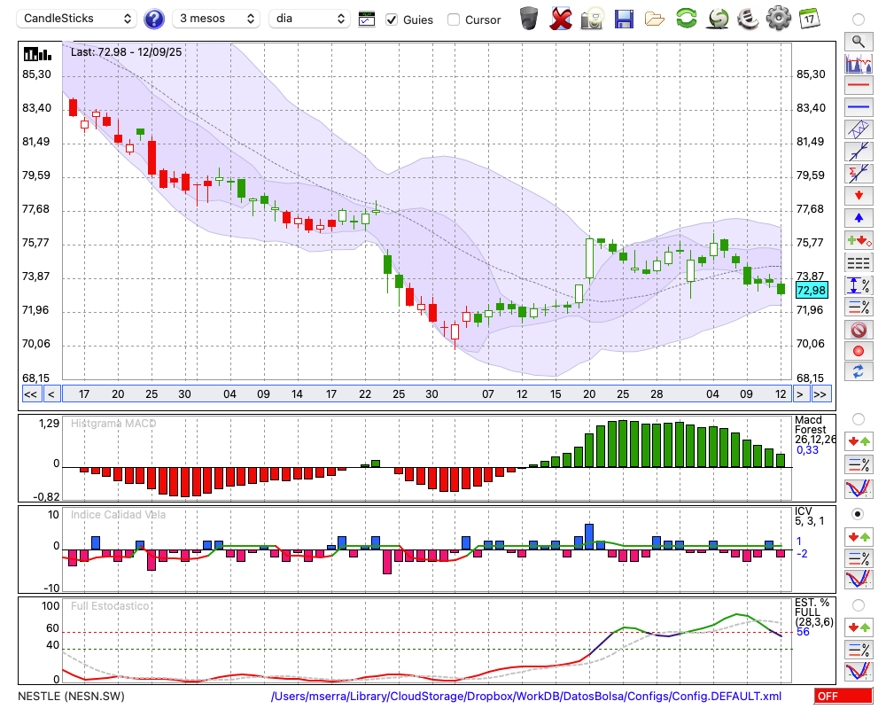Click the ICV panel red-green arrows button
The image size is (886, 709).
tap(859, 536)
